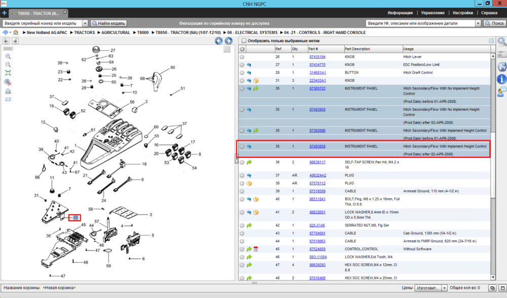Enable the show-only-selected-marks checkbox
The height and width of the screenshot is (298, 507).
244,41
